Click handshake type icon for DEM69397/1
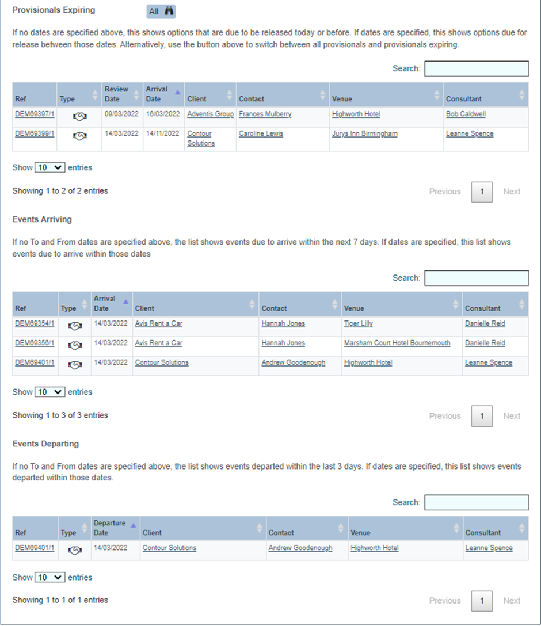541x626 pixels. coord(79,117)
